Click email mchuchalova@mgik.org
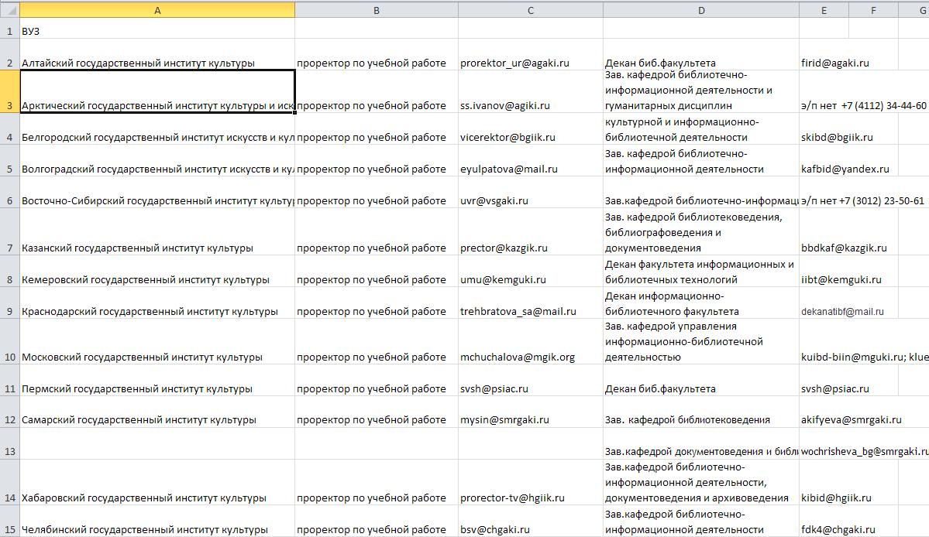This screenshot has height=537, width=929. (518, 357)
